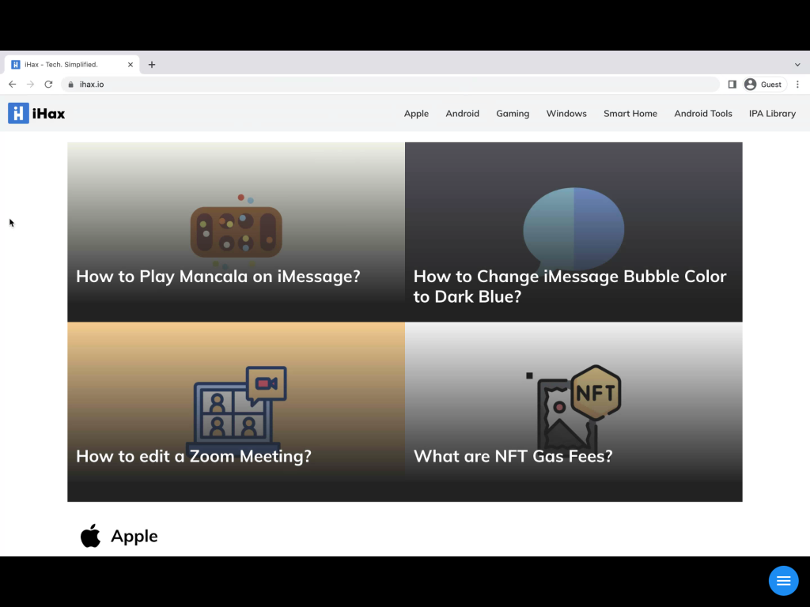Screen dimensions: 810x607
Task: Open the Windows nav menu item
Action: pos(566,114)
